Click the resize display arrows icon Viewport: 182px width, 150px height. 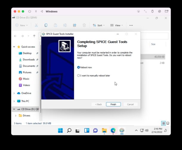tap(145, 11)
